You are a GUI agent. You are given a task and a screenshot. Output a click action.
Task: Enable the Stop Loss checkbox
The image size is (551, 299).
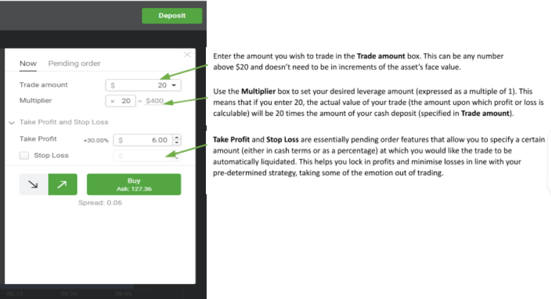coord(24,155)
